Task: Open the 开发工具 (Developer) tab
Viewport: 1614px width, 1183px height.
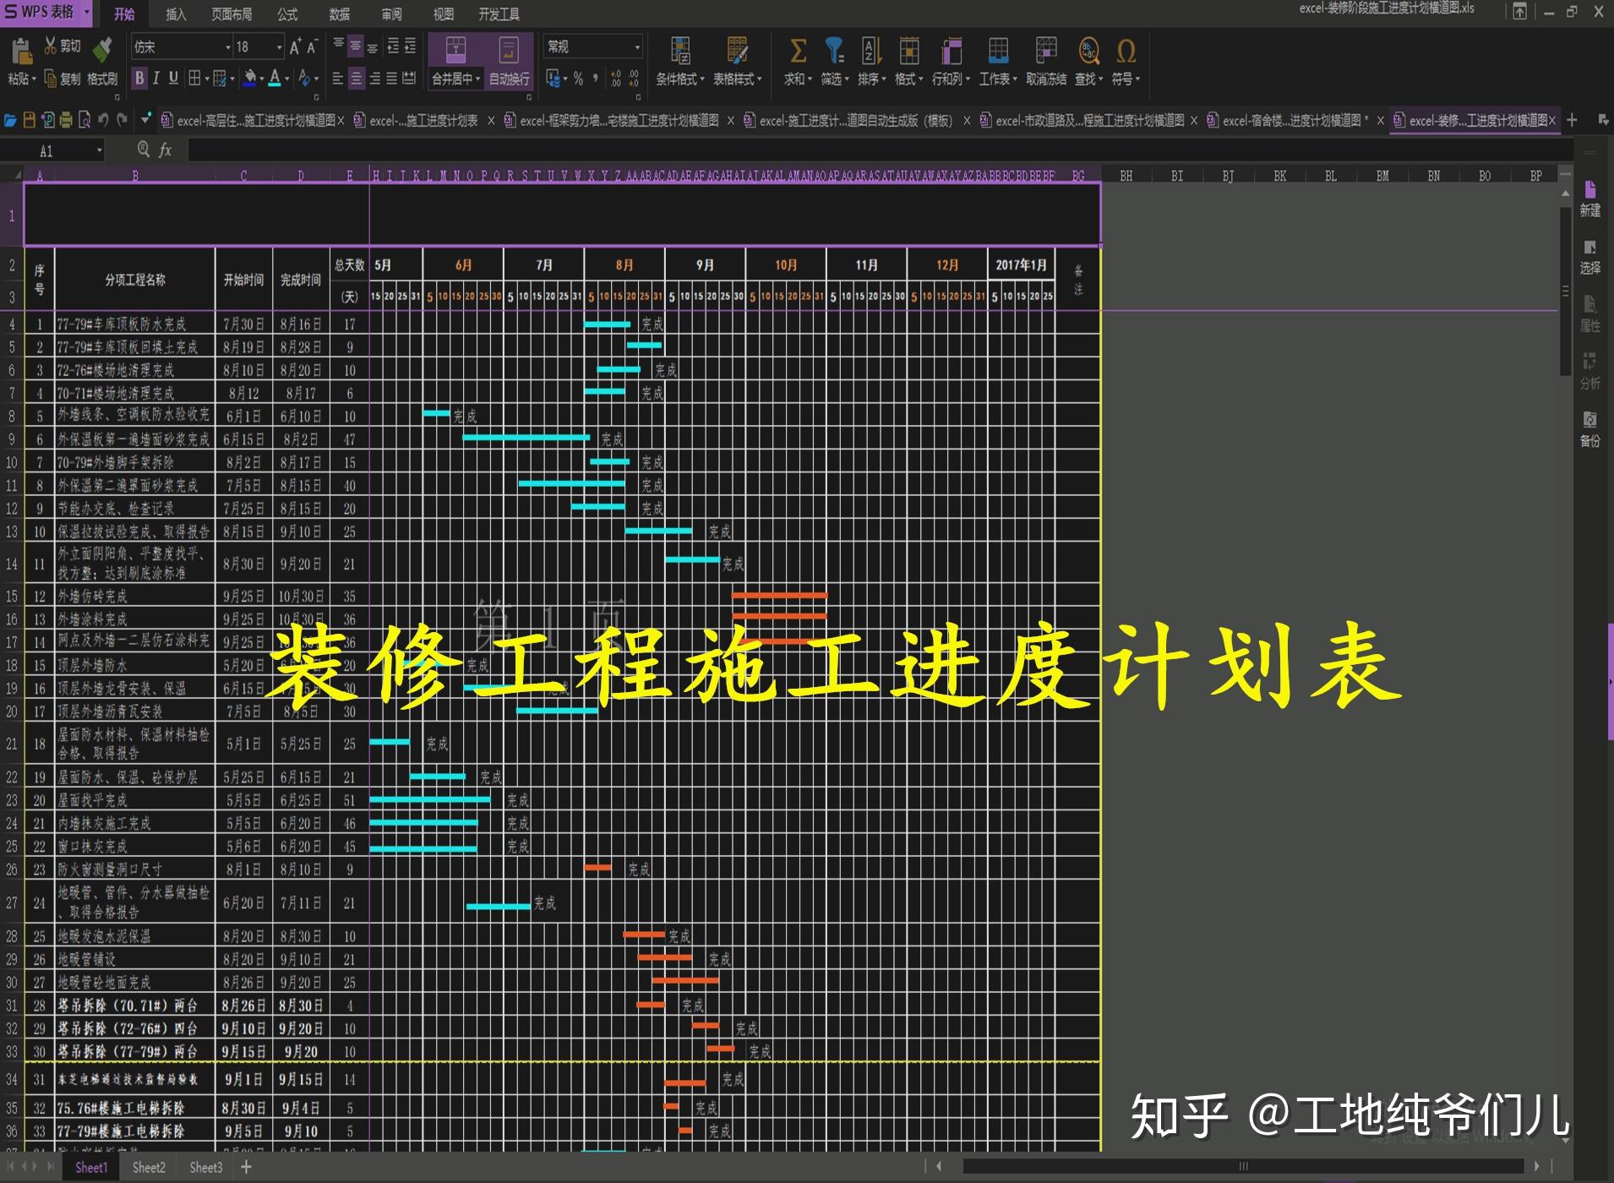Action: pos(499,14)
